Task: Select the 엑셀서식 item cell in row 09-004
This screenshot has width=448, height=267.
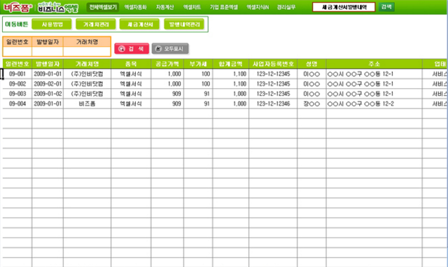Action: (131, 104)
